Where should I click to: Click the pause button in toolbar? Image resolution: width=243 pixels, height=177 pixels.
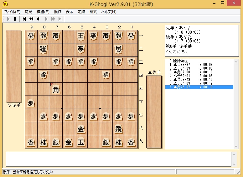[15, 19]
